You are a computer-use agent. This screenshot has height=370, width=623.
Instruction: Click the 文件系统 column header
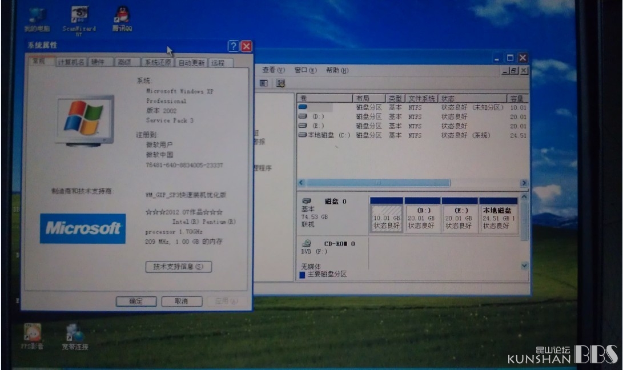tap(421, 98)
